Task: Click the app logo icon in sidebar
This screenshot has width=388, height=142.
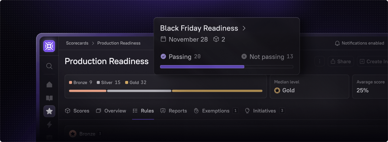Action: click(x=49, y=46)
